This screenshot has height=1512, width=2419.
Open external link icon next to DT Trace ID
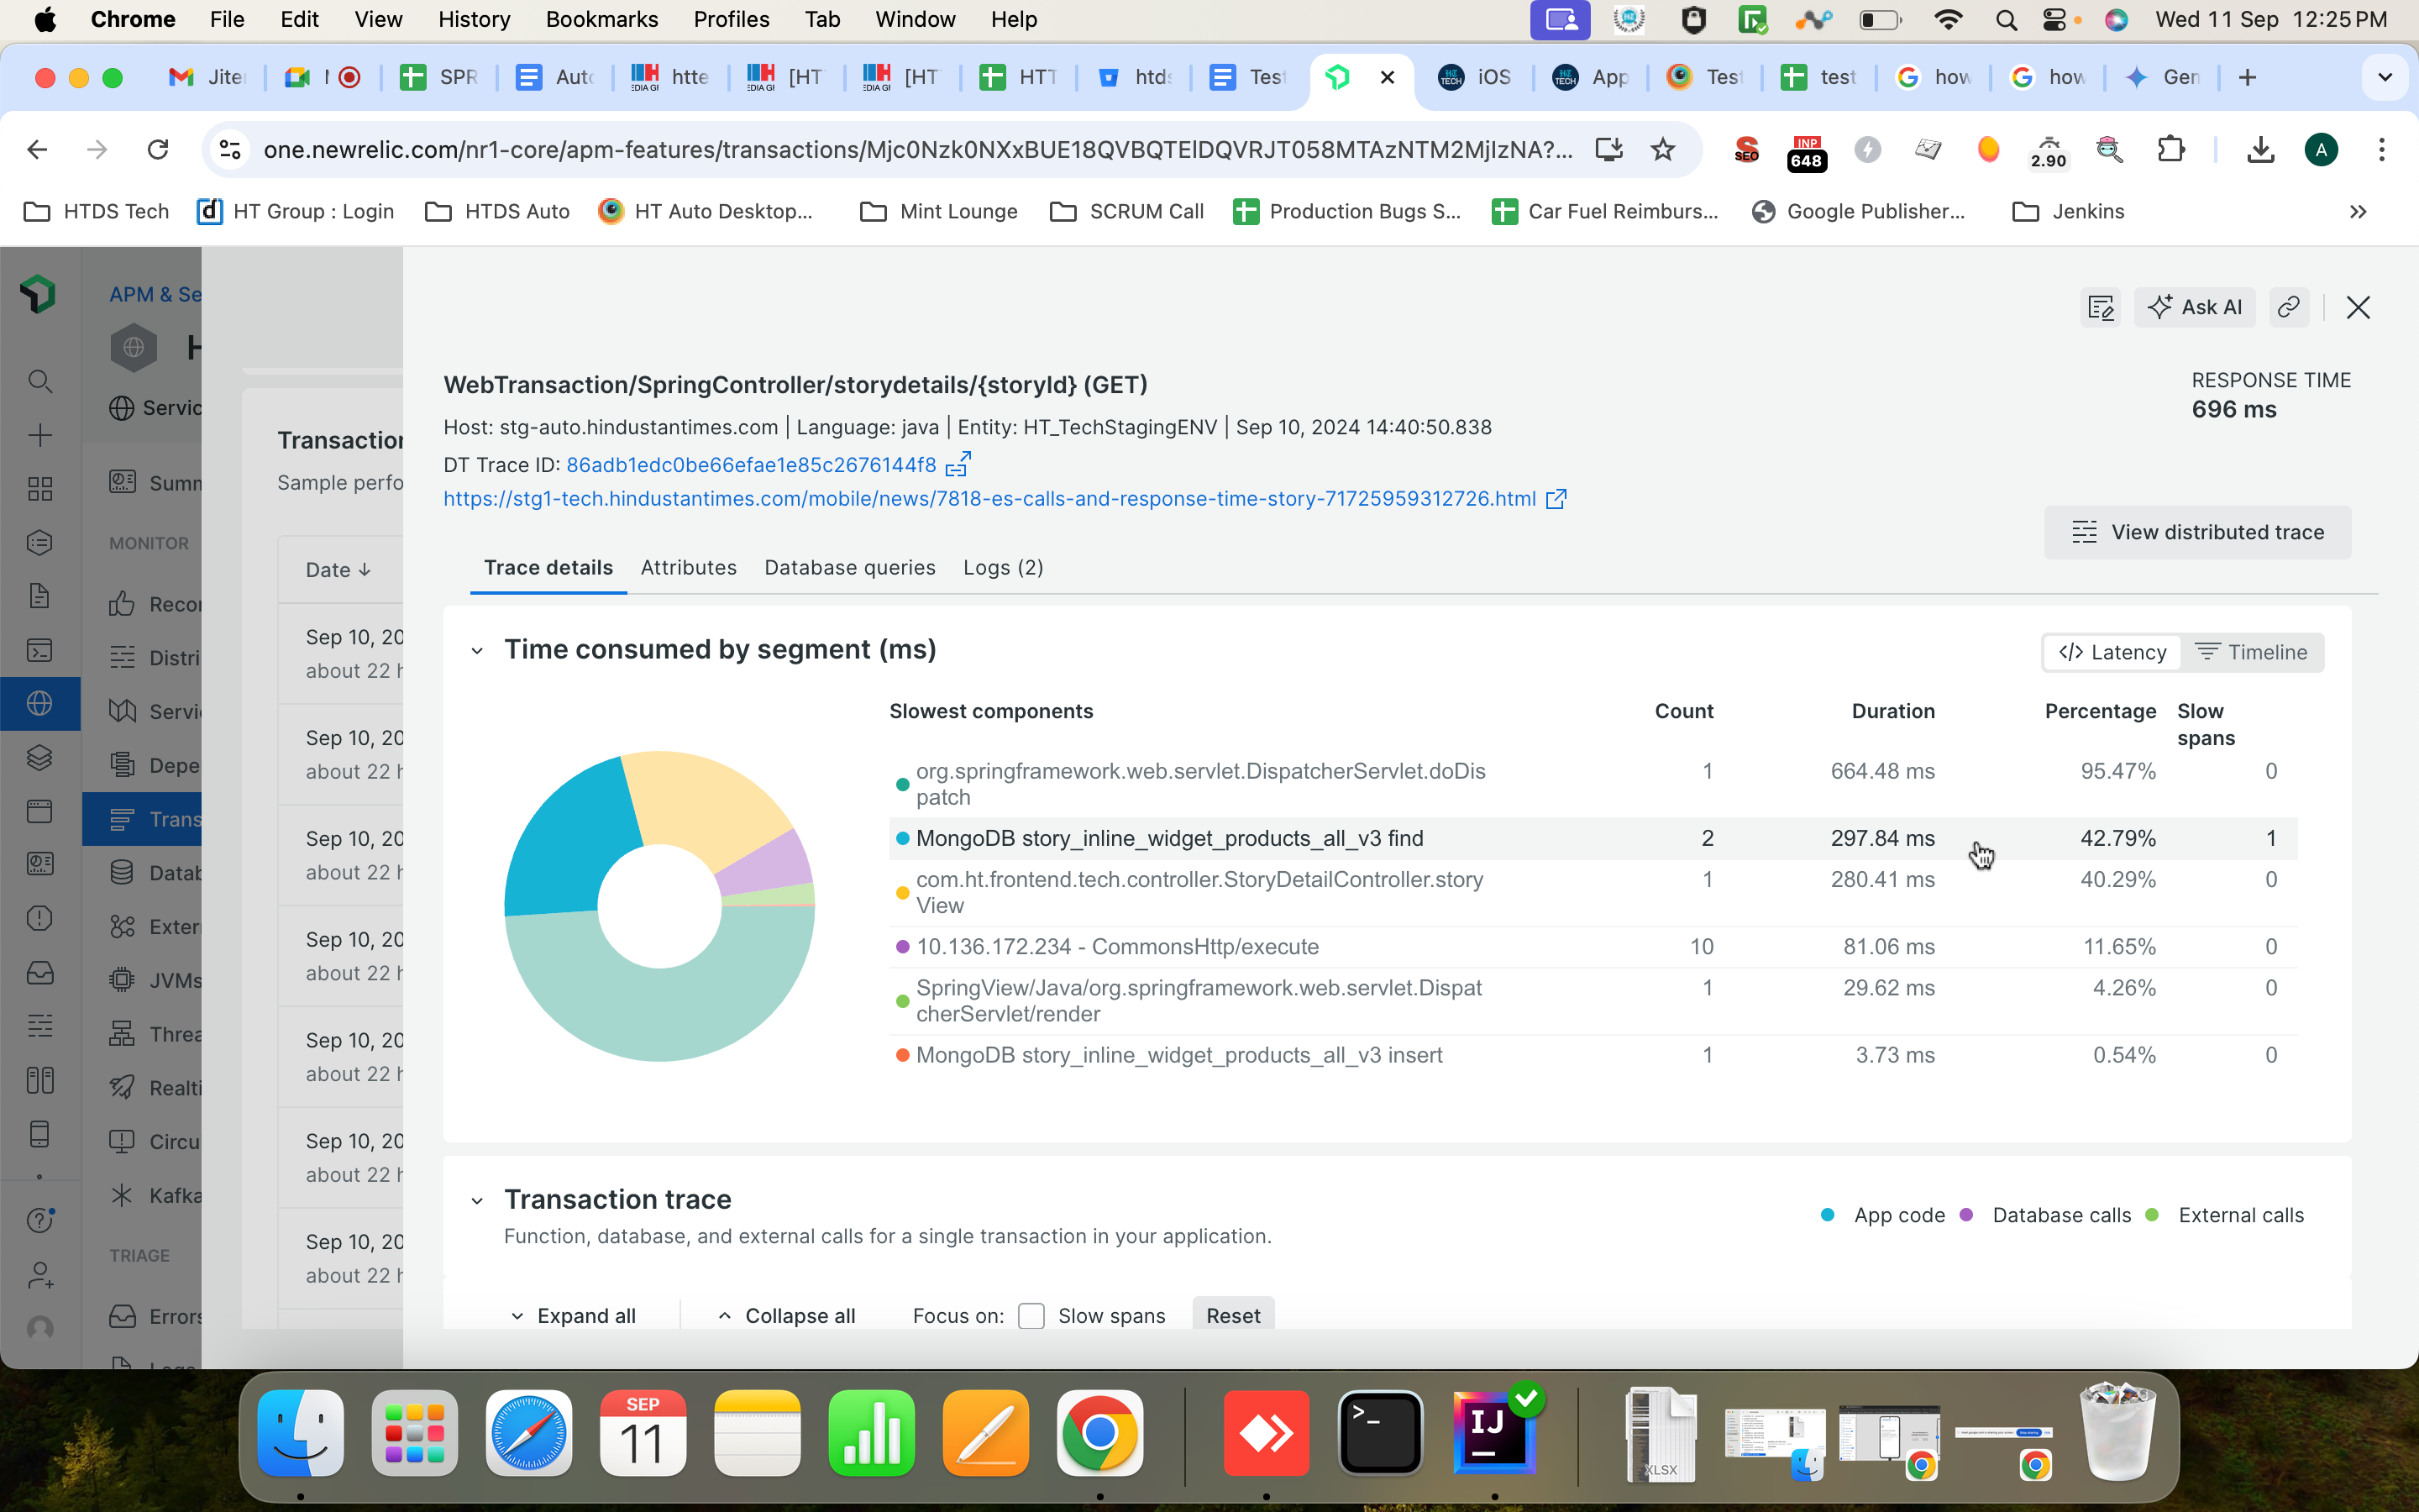pyautogui.click(x=958, y=464)
